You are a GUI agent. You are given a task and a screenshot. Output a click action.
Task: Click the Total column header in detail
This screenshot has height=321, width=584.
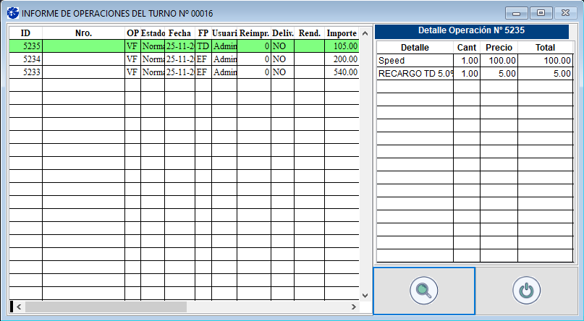point(545,47)
